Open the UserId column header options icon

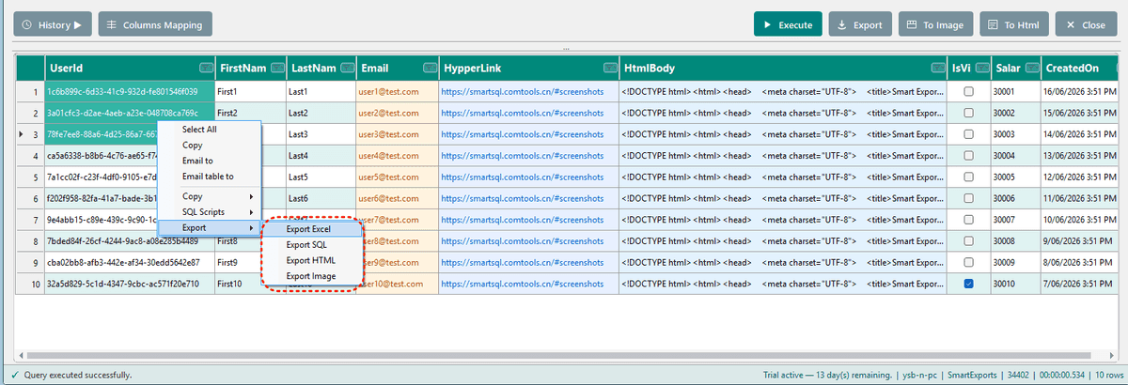click(x=206, y=68)
